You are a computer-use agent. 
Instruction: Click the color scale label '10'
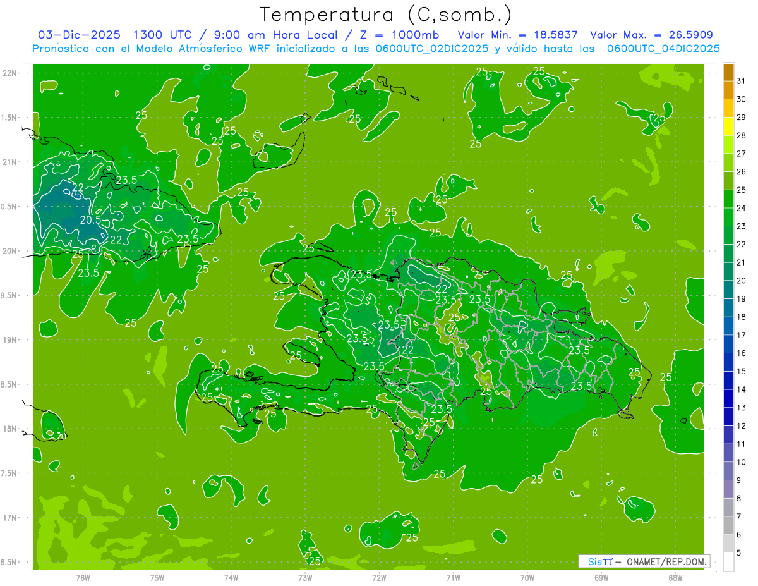tap(741, 462)
